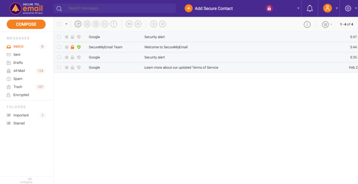Image resolution: width=358 pixels, height=184 pixels.
Task: Select the Terms of Service message checkbox
Action: (x=59, y=67)
